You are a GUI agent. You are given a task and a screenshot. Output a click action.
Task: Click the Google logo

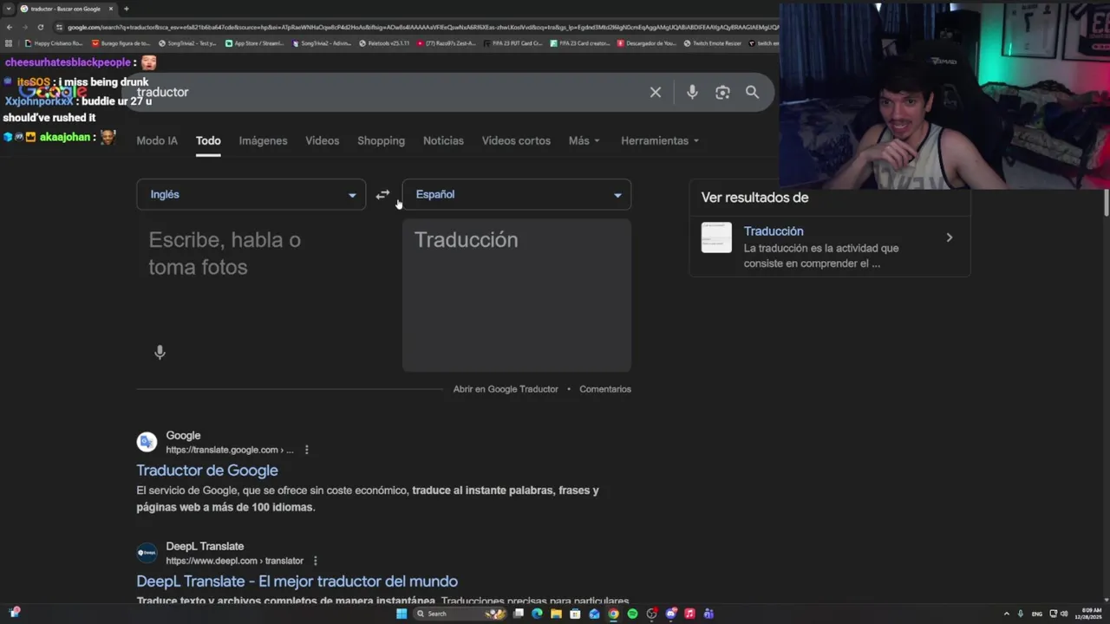(53, 92)
